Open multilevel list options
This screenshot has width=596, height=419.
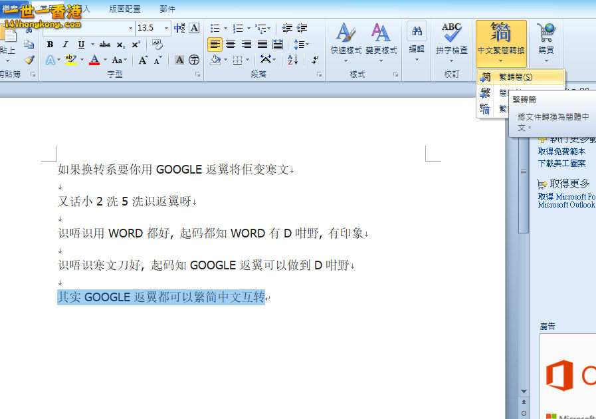click(x=262, y=28)
